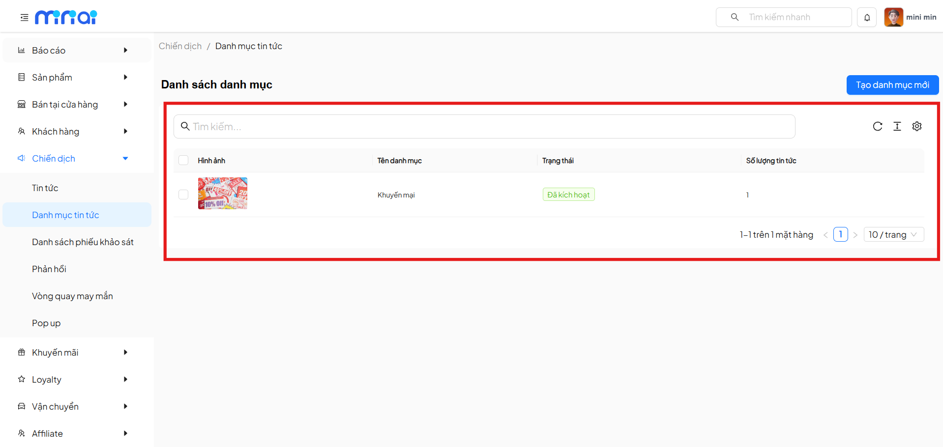943x447 pixels.
Task: Open the notifications bell
Action: tap(867, 18)
